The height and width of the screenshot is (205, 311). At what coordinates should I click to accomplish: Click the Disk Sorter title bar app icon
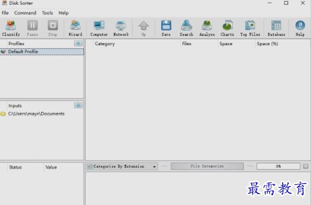(x=4, y=3)
